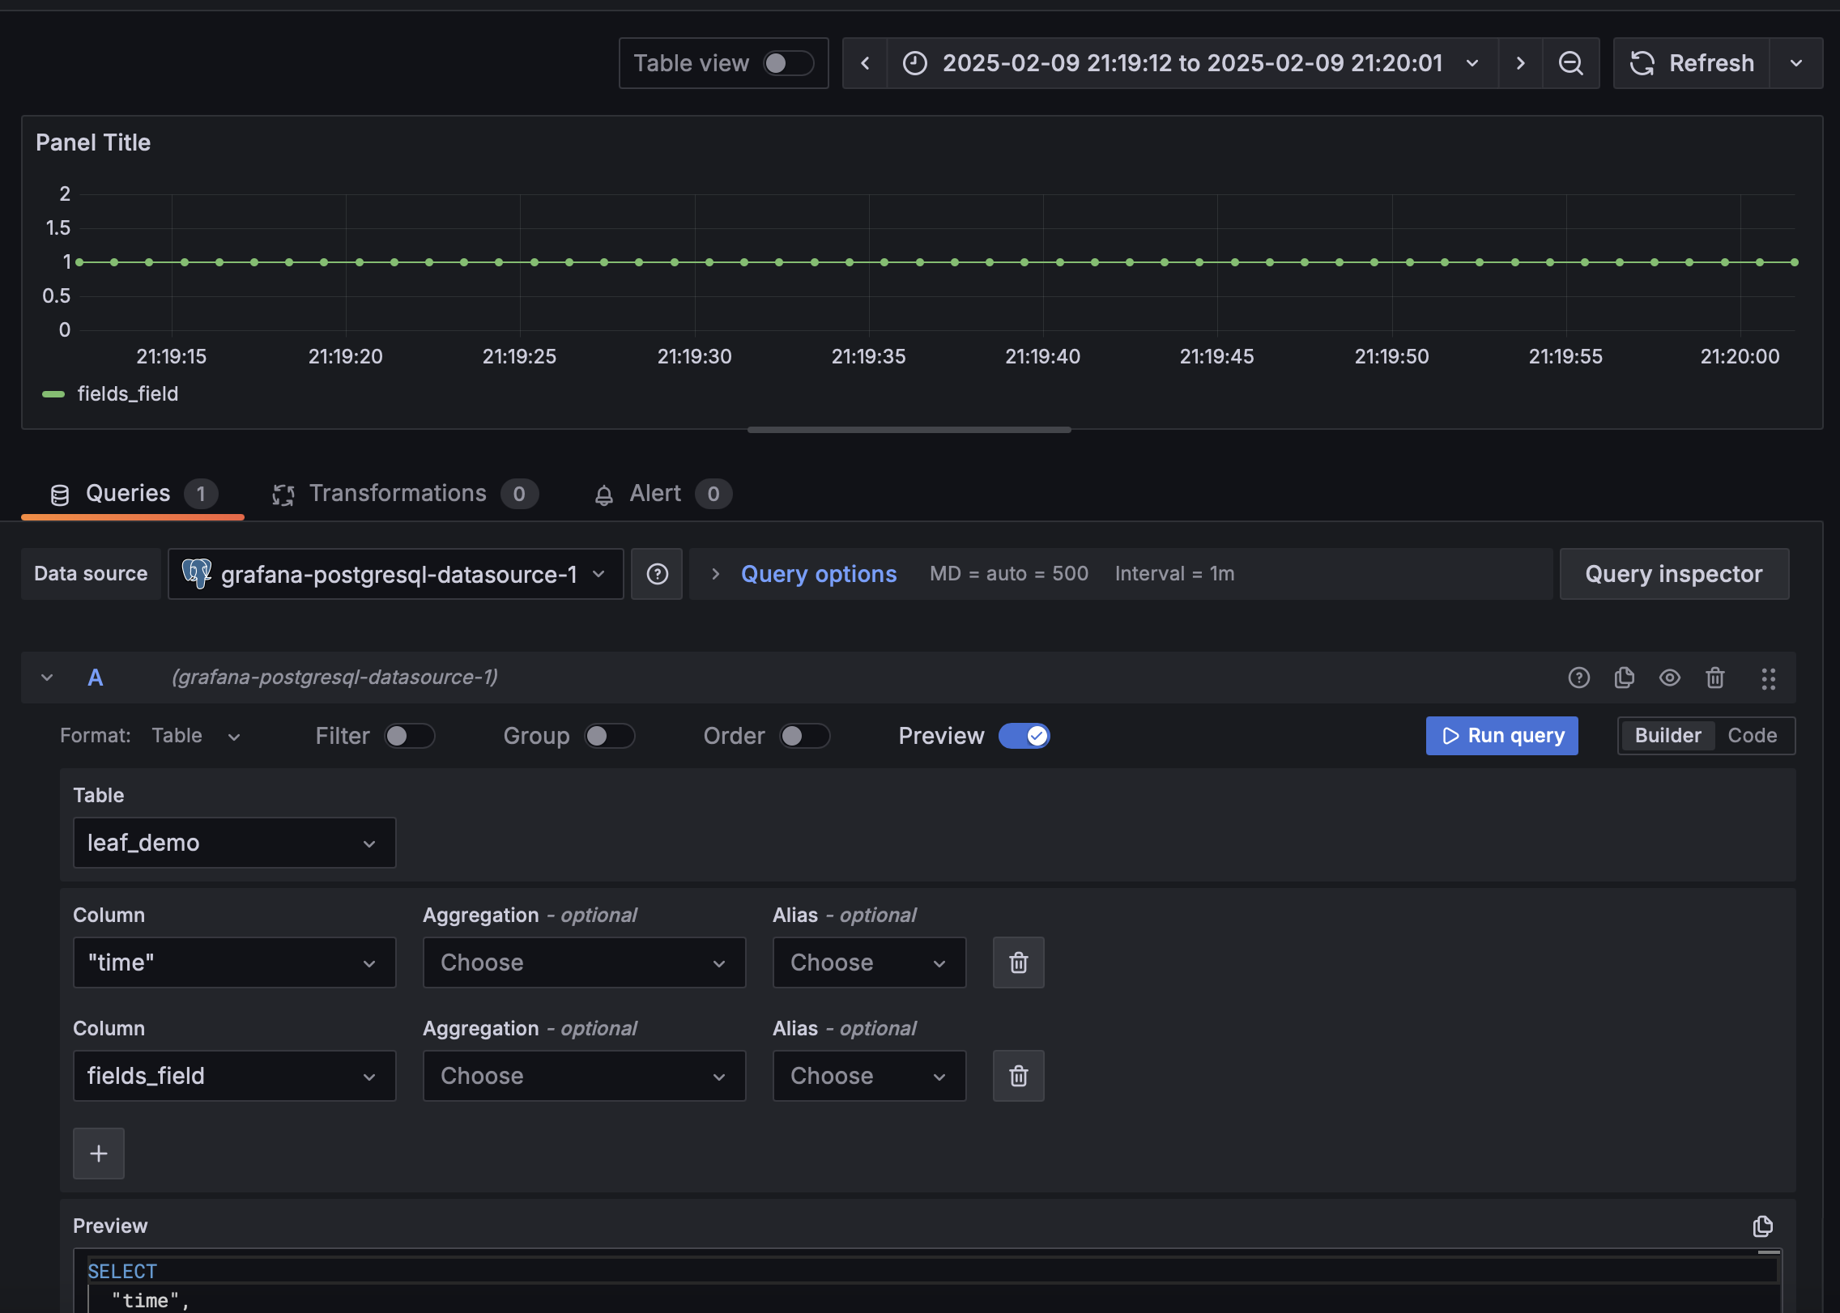The height and width of the screenshot is (1313, 1840).
Task: Switch to the Transformations tab
Action: (397, 493)
